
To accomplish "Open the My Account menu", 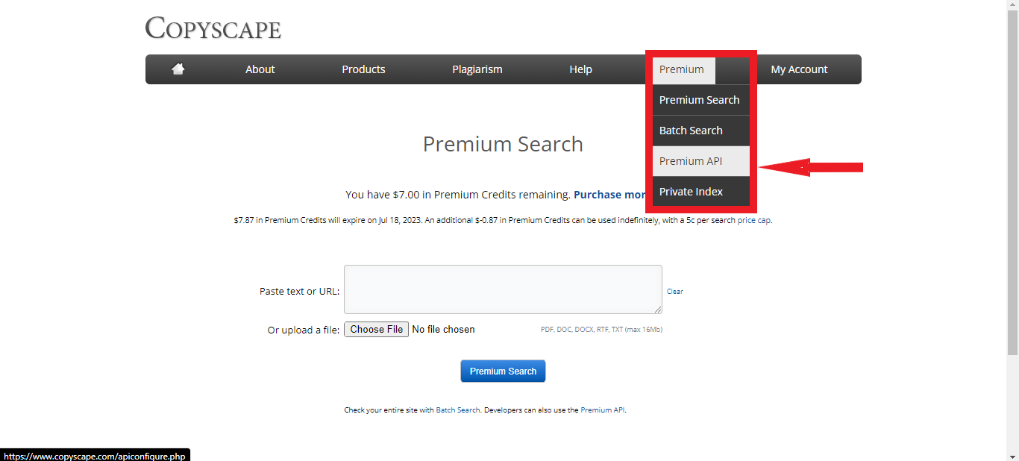I will 799,69.
